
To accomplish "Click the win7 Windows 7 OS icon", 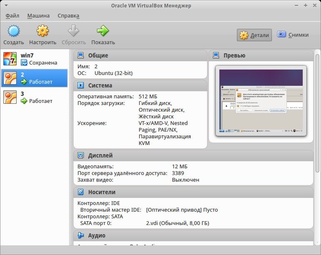I will 10,59.
